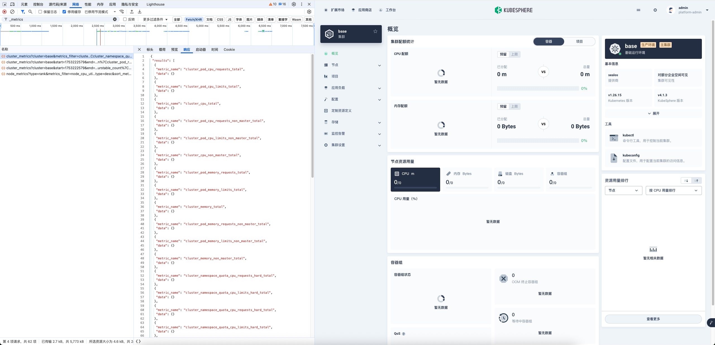Stop recording network log
The width and height of the screenshot is (715, 345).
pyautogui.click(x=4, y=12)
